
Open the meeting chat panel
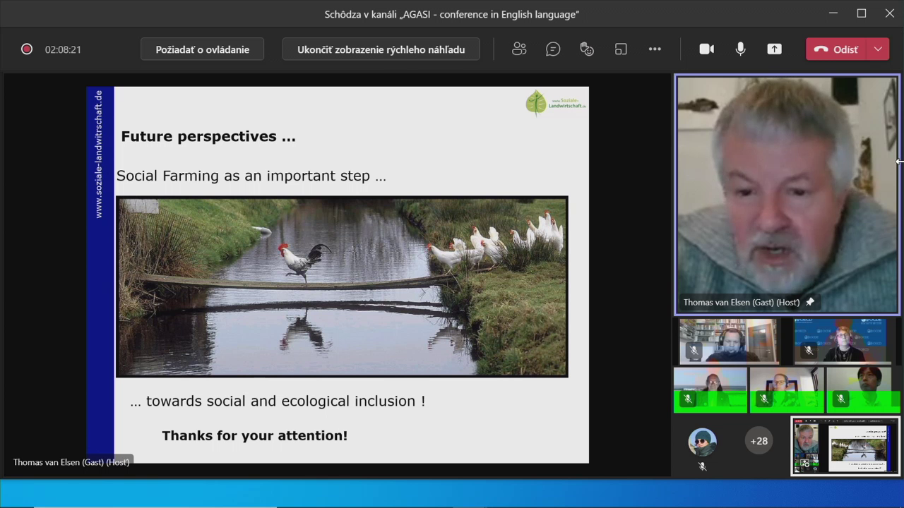click(x=553, y=49)
